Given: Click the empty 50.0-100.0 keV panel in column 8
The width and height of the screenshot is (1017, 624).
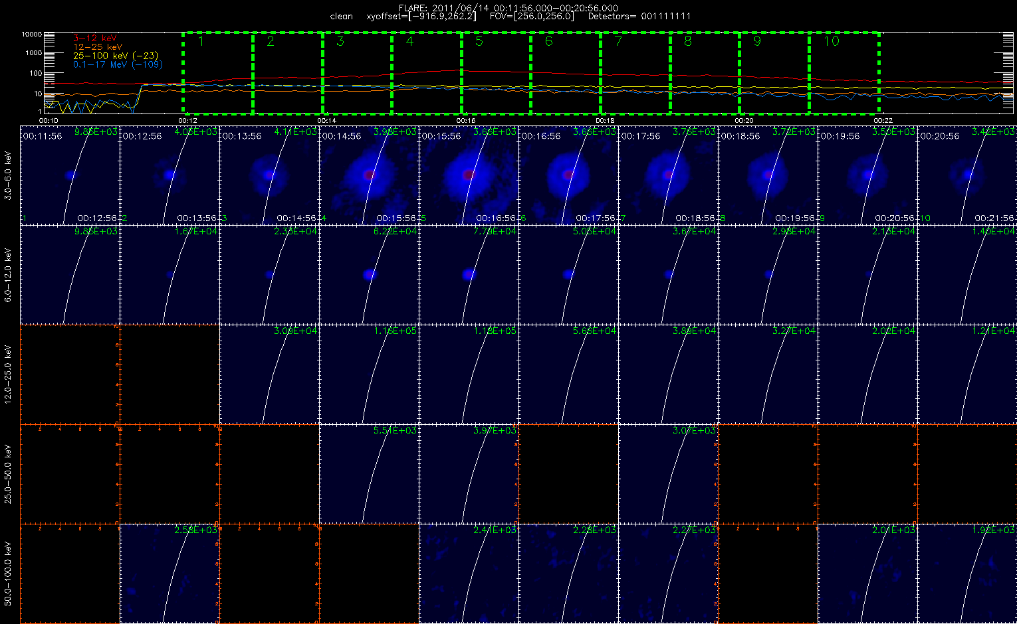Looking at the screenshot, I should click(x=768, y=573).
